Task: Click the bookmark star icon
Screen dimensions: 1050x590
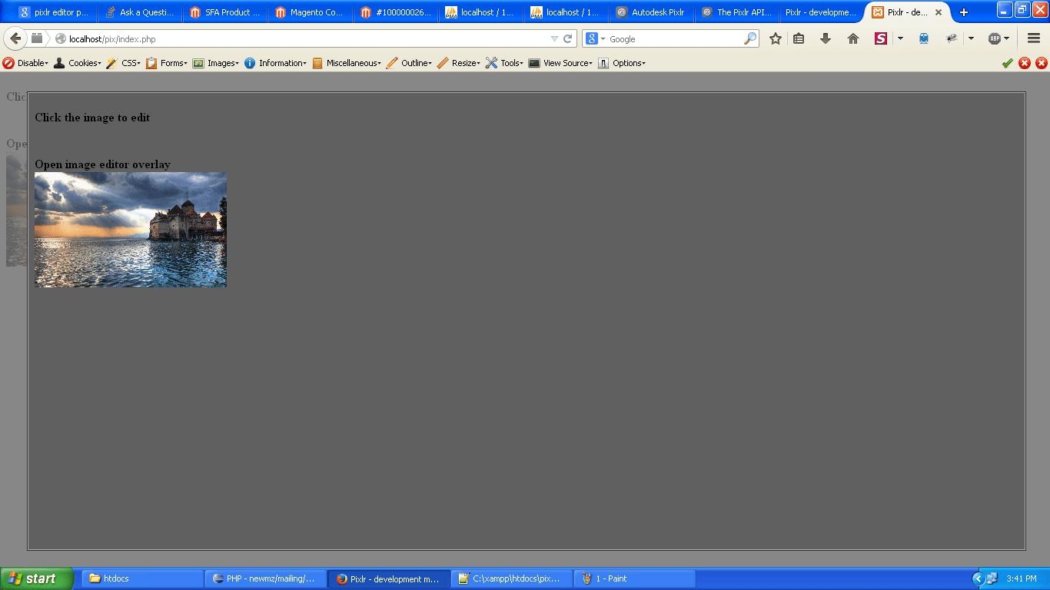Action: click(774, 38)
